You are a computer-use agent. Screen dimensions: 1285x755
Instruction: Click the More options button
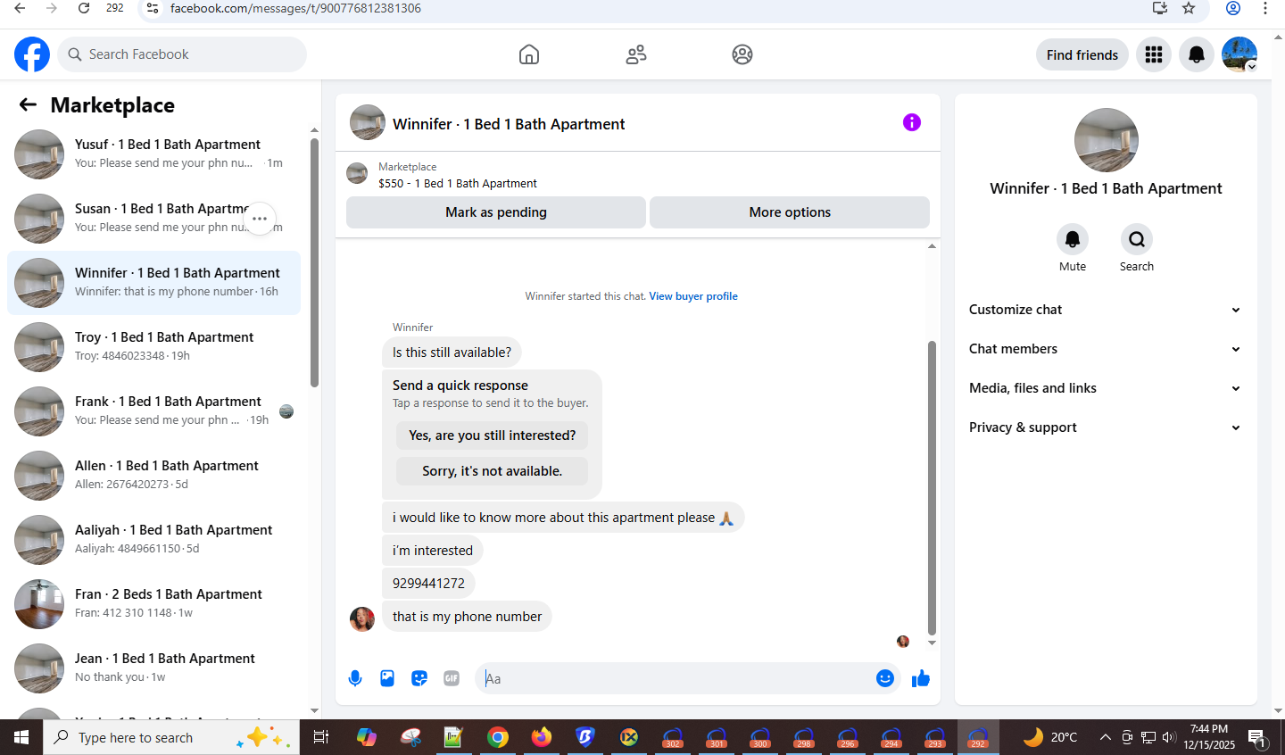coord(790,212)
